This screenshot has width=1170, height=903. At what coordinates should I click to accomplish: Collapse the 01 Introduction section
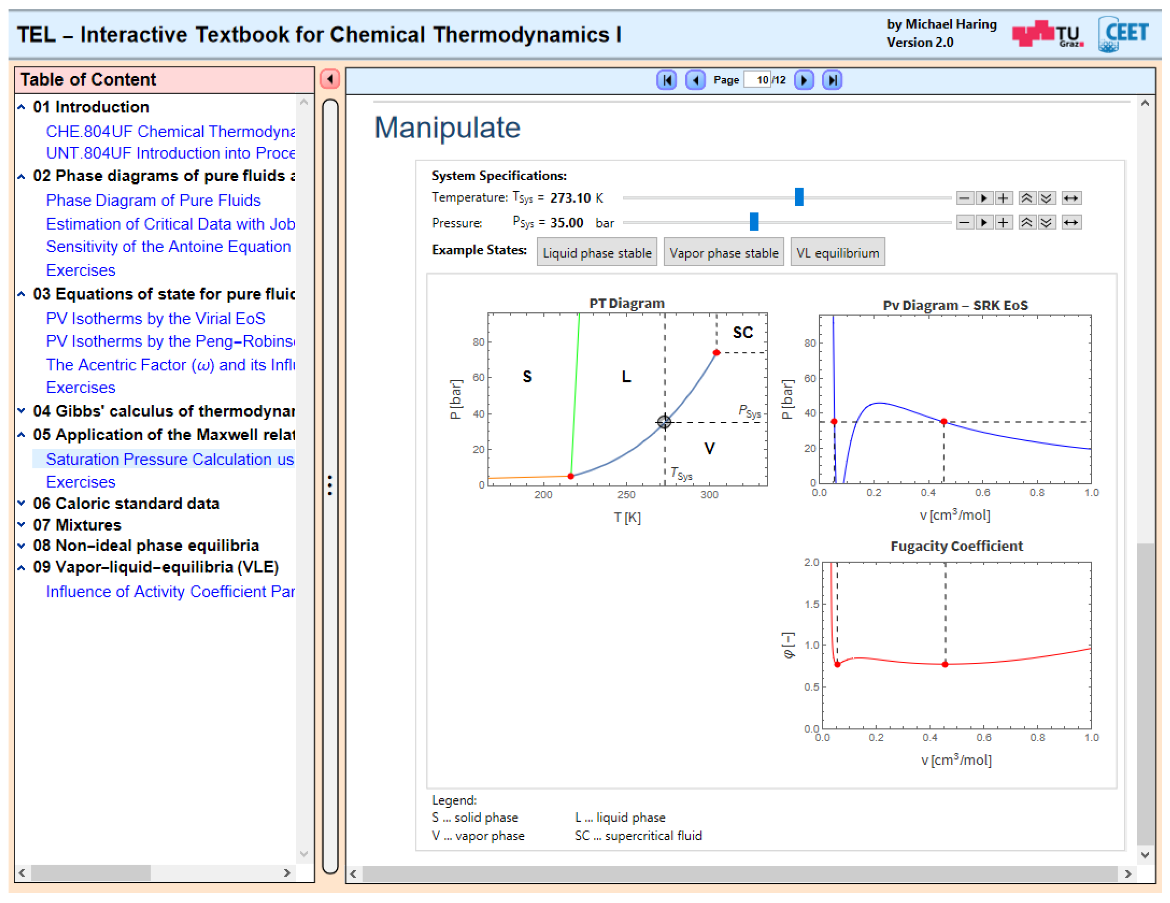click(x=21, y=107)
